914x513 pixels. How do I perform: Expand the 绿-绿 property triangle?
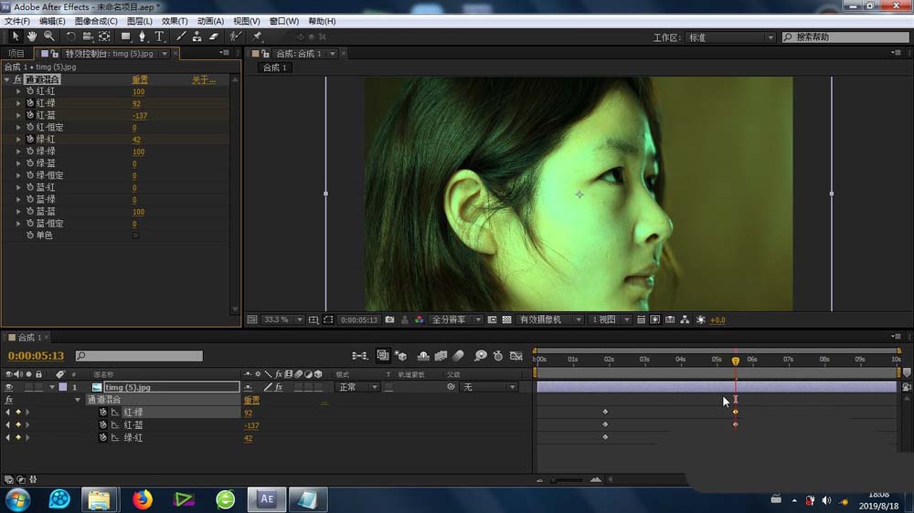18,152
